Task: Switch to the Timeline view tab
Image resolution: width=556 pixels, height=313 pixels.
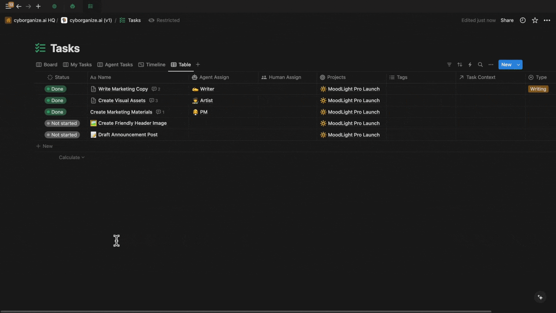Action: click(x=152, y=65)
